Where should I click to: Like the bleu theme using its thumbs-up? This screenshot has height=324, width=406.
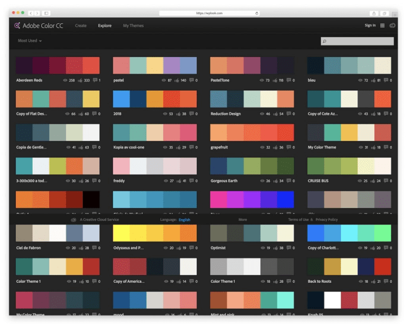pyautogui.click(x=372, y=80)
